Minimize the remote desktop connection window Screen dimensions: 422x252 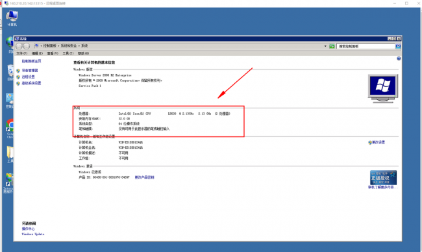coord(395,3)
